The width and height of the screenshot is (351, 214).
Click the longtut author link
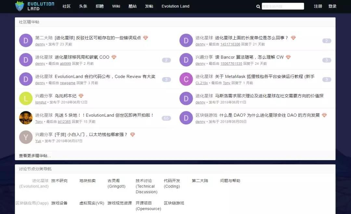point(41,102)
